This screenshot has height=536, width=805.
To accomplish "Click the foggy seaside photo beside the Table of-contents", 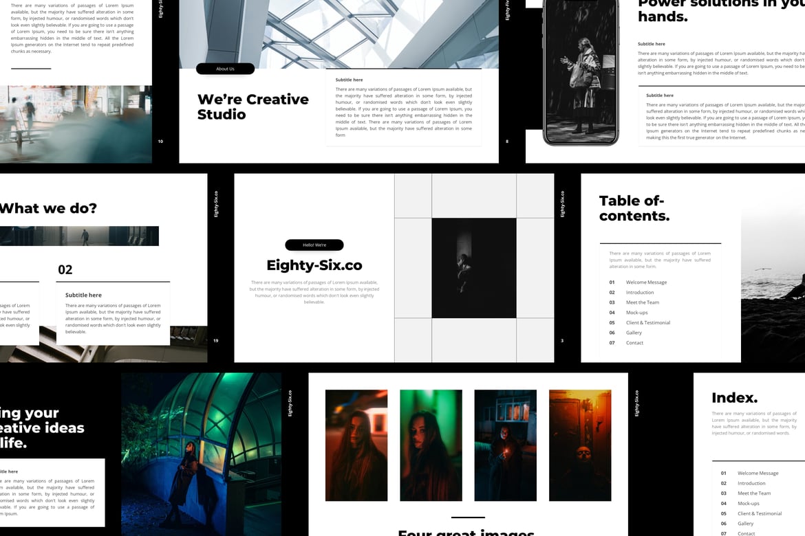I will (773, 268).
